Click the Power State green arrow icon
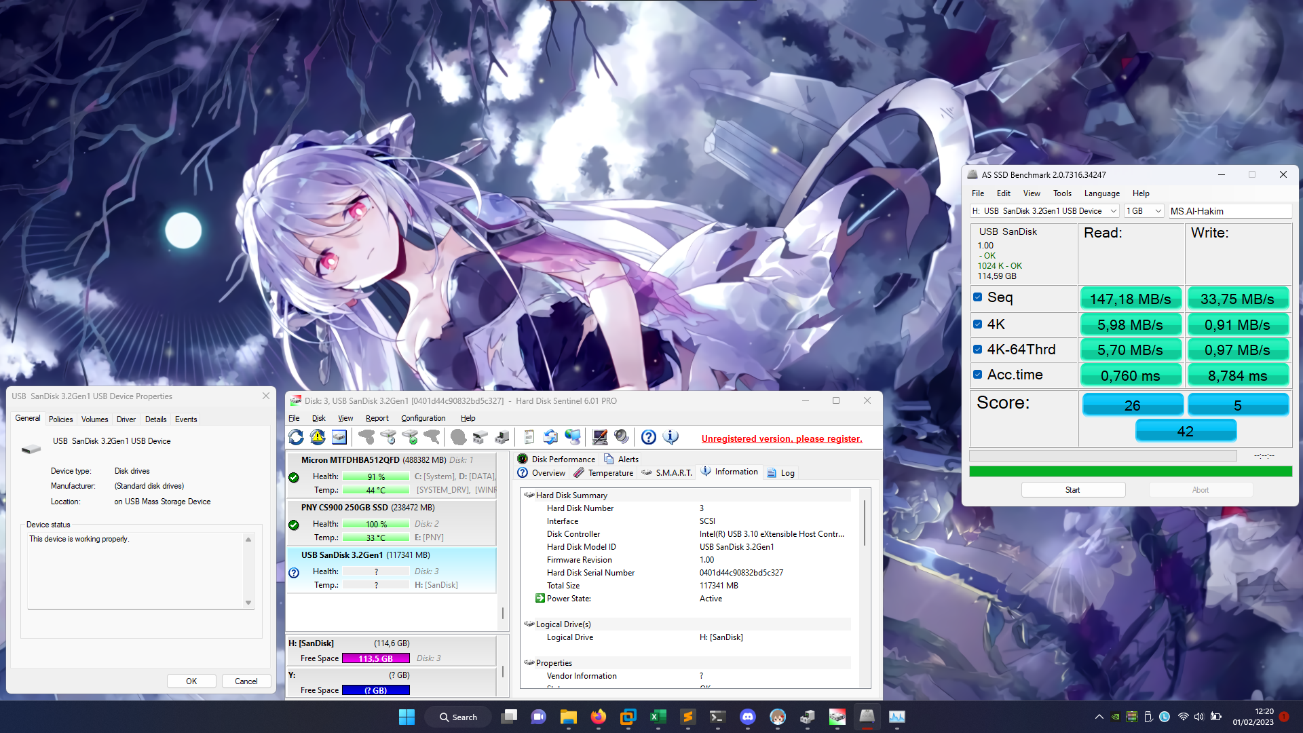Image resolution: width=1303 pixels, height=733 pixels. pos(540,599)
